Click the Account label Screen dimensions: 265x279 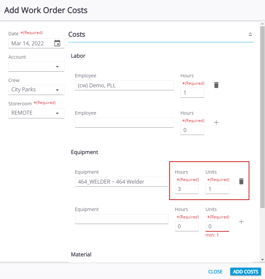17,57
